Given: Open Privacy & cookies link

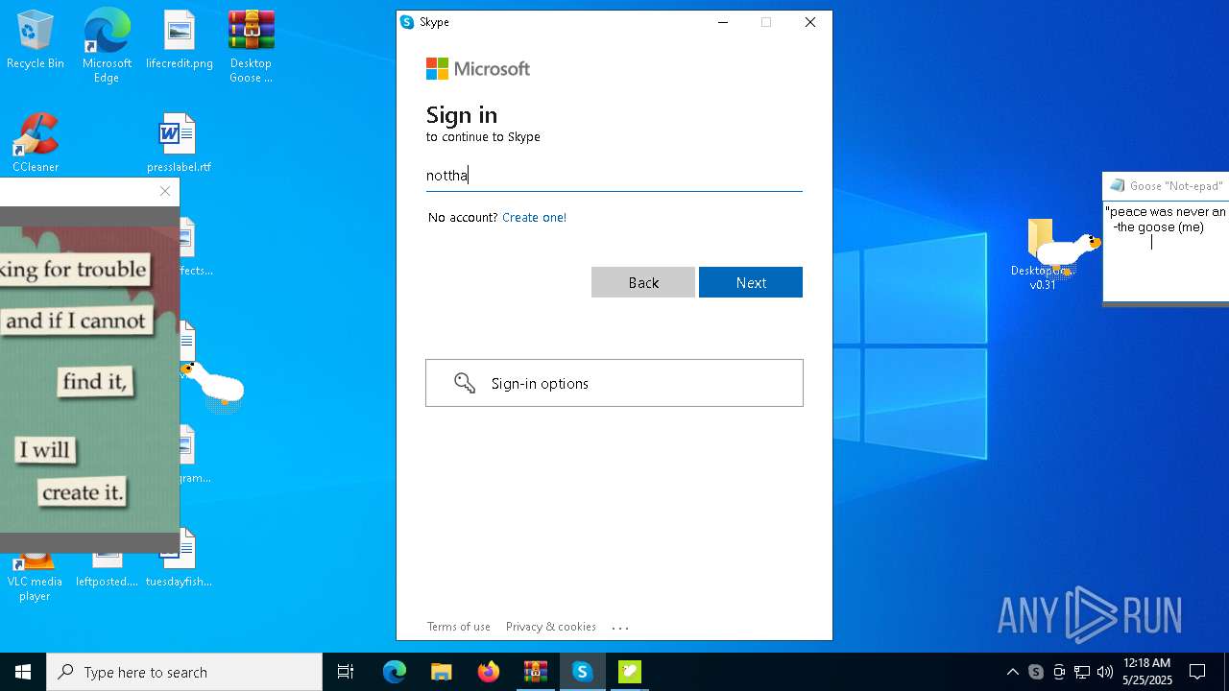Looking at the screenshot, I should click(551, 627).
